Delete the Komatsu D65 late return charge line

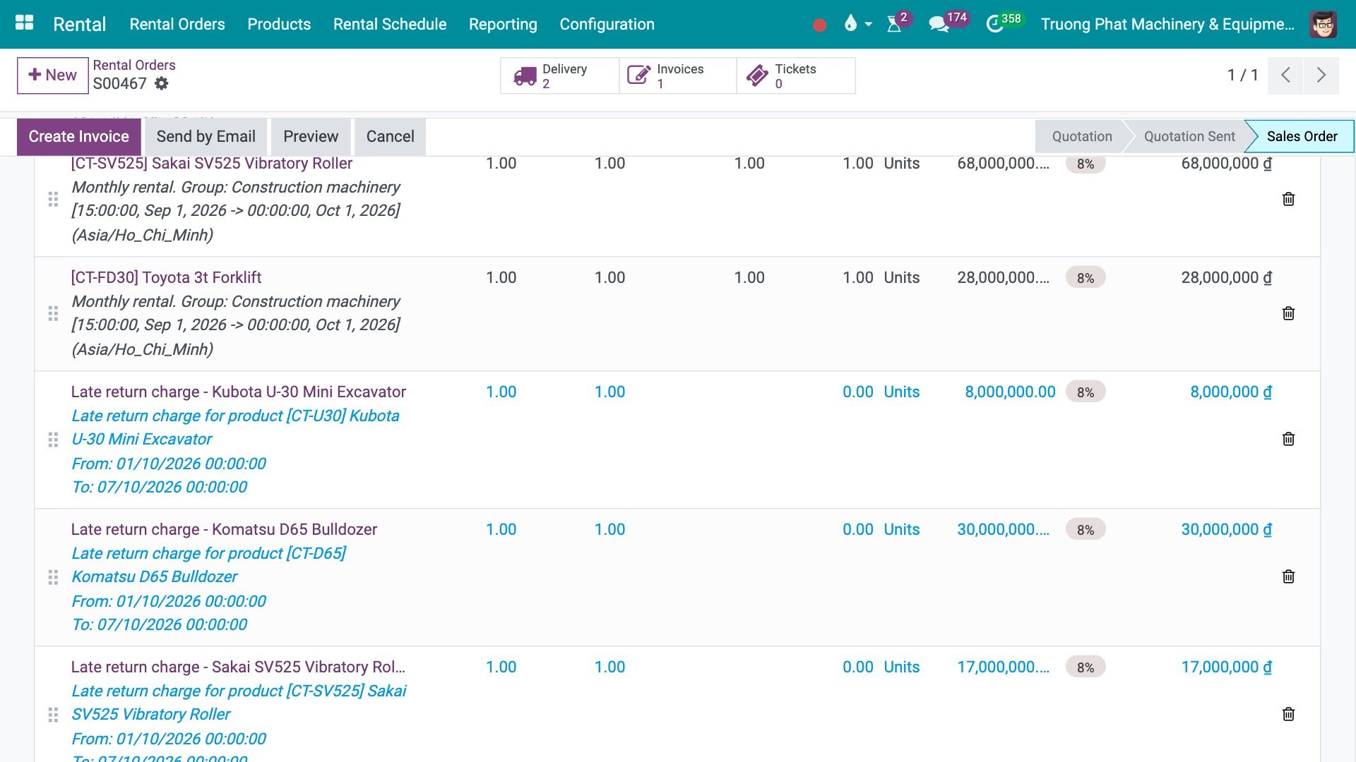(1288, 576)
